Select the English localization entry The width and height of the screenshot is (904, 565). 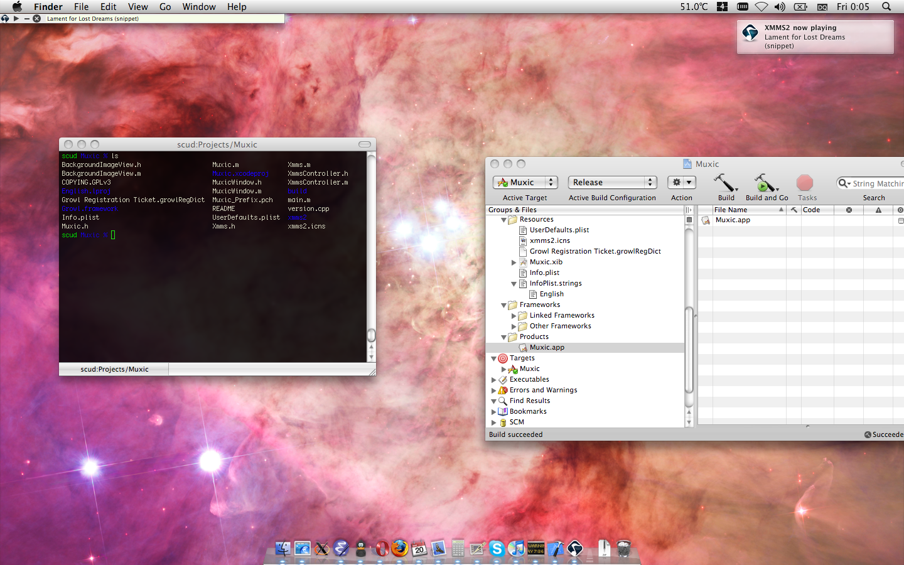551,294
